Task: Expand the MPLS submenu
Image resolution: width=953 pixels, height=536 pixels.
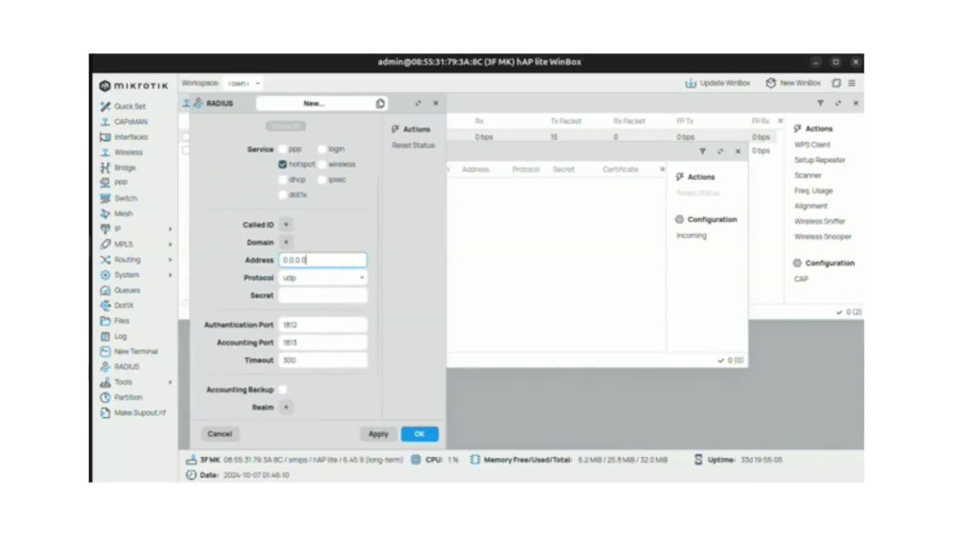Action: 171,244
